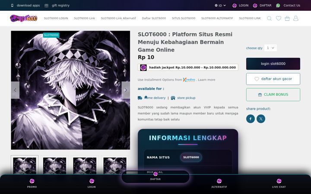
Task: Click the Rp 10 price text
Action: pyautogui.click(x=146, y=57)
